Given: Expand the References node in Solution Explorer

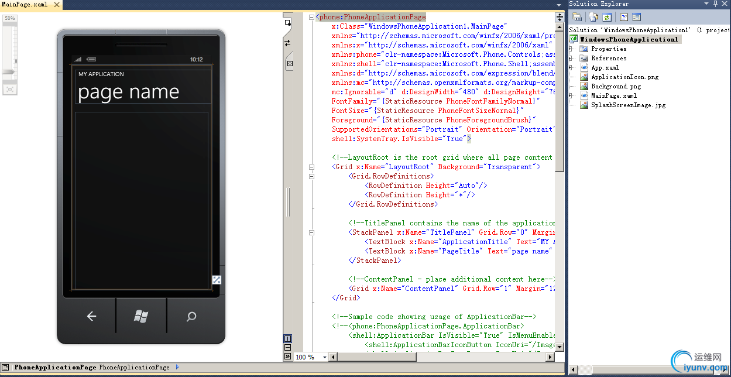Looking at the screenshot, I should point(571,59).
